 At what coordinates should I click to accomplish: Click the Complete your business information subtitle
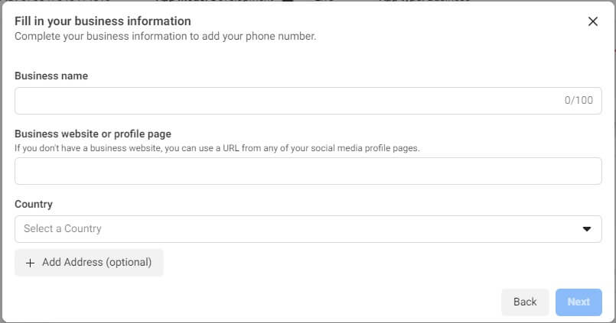point(165,36)
